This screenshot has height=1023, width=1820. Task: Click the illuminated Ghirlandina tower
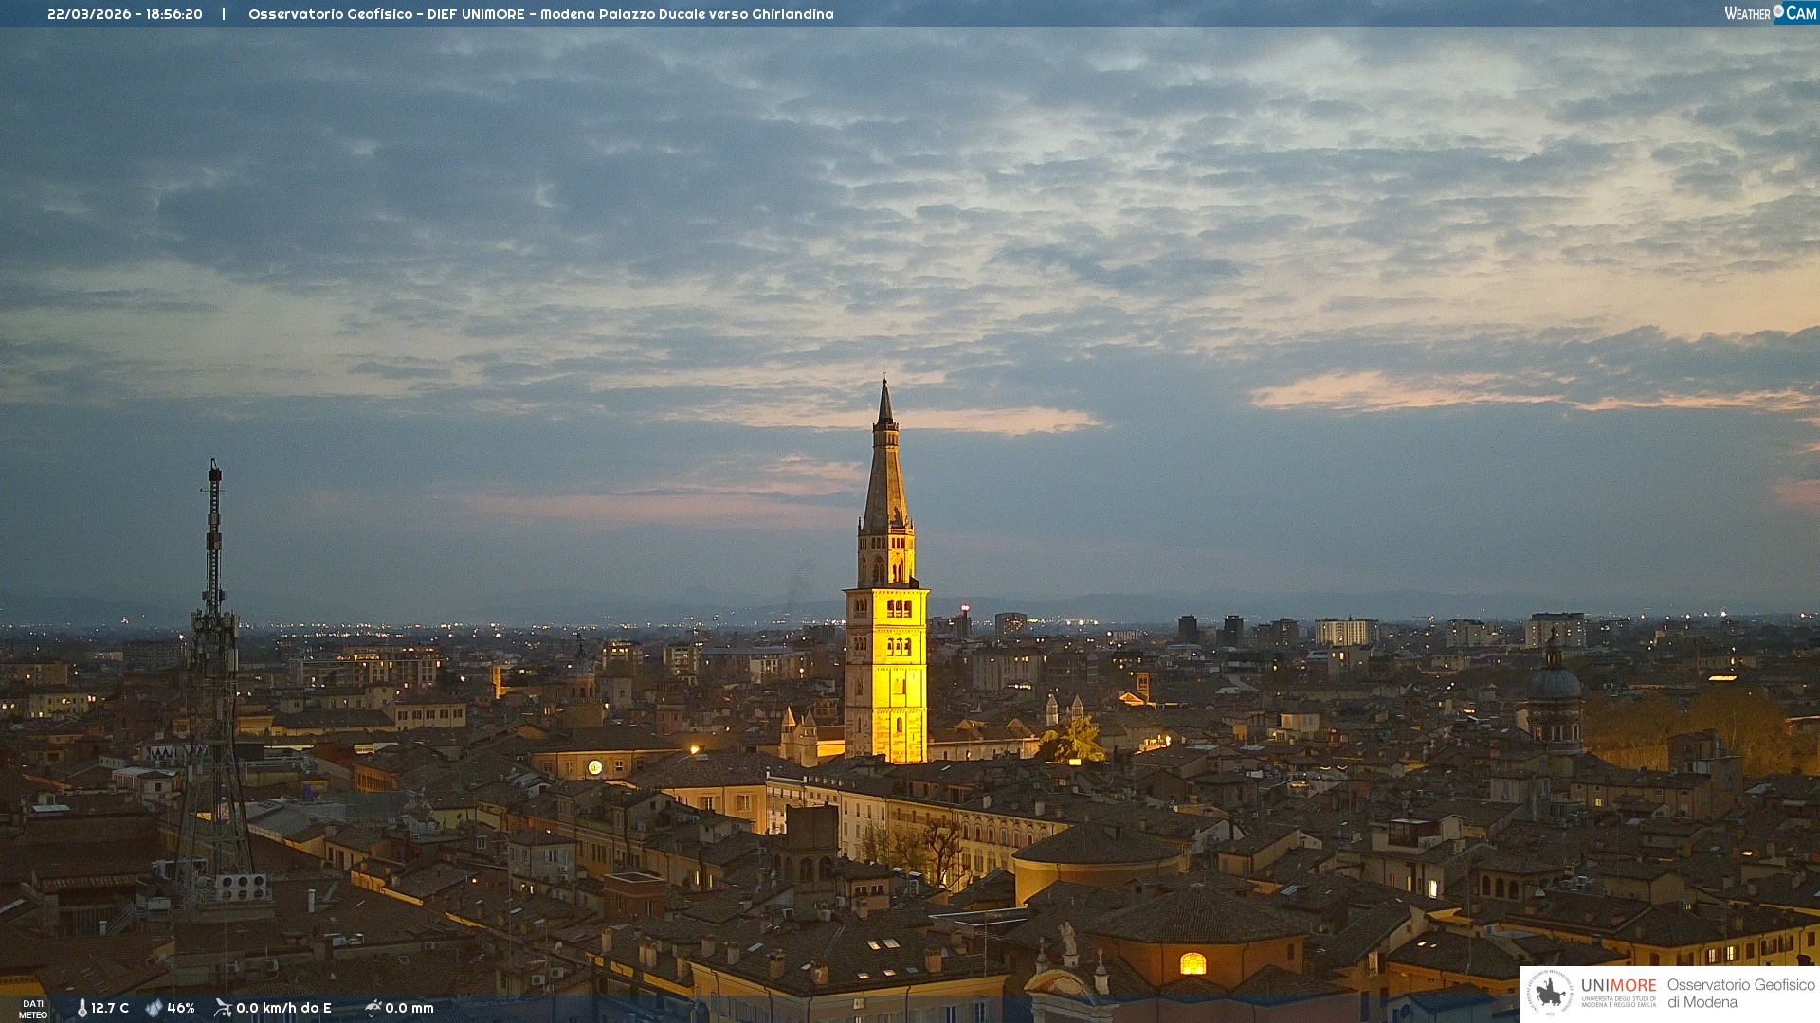click(x=886, y=663)
